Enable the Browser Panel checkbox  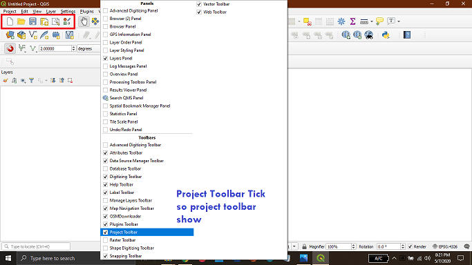(105, 26)
